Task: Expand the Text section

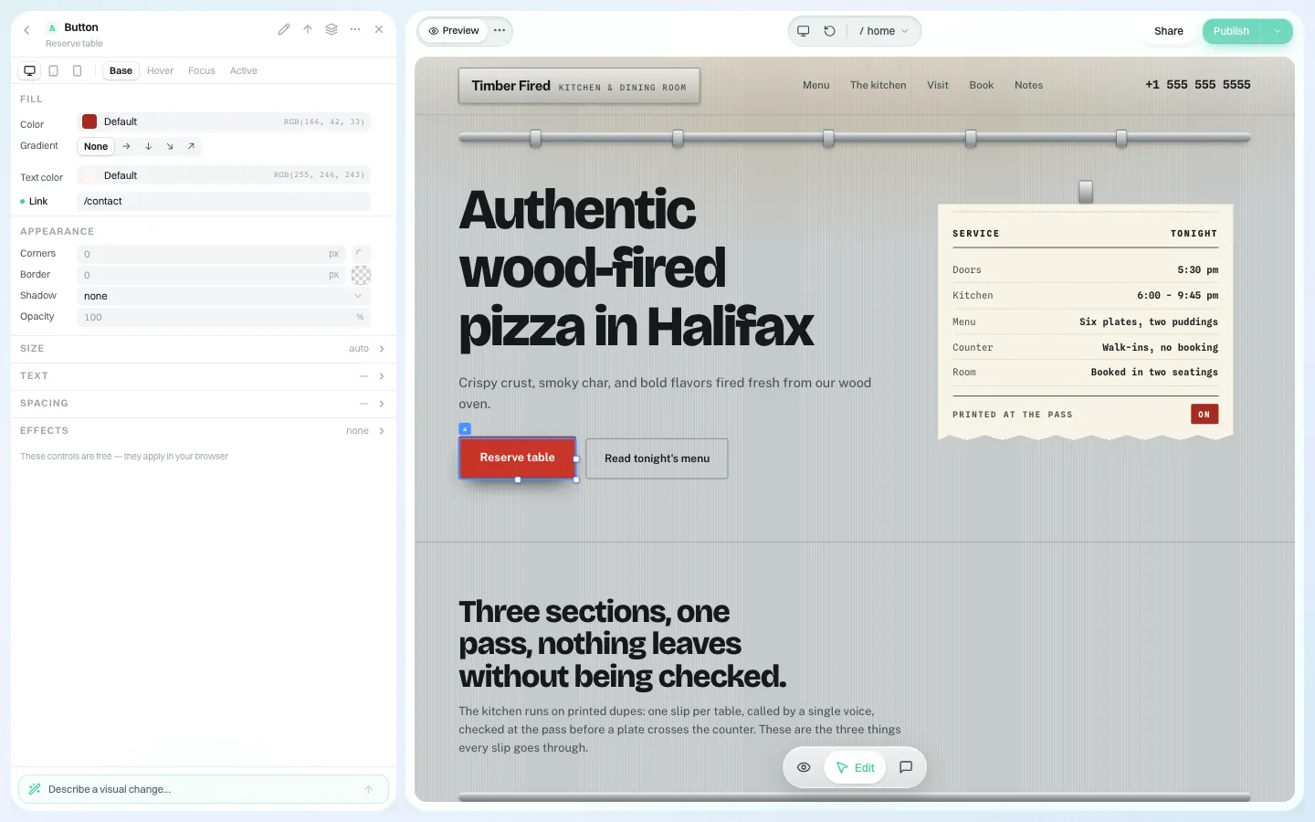Action: click(203, 376)
